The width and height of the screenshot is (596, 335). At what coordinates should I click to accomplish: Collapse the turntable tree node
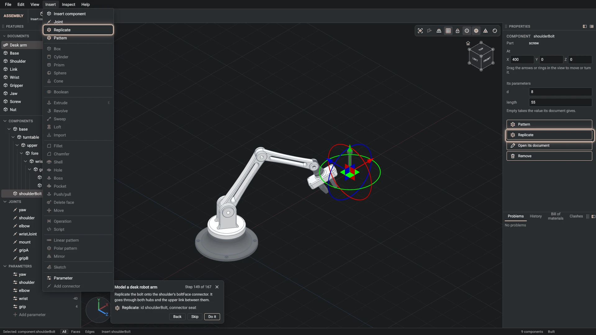coord(13,137)
